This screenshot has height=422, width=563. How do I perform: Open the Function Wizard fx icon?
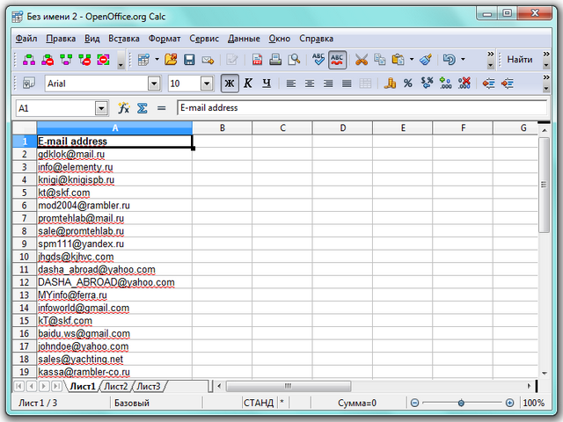click(x=123, y=107)
